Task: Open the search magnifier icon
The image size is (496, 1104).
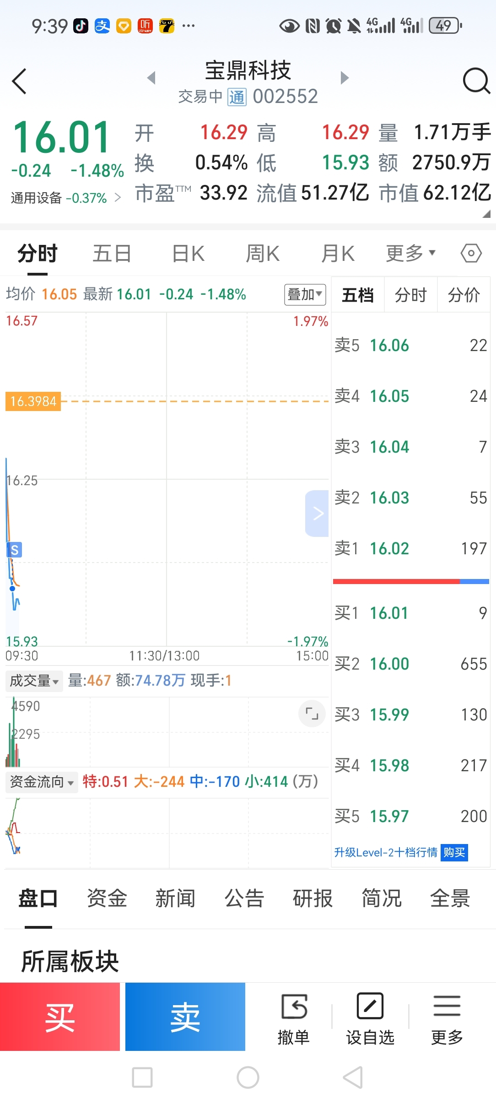Action: [476, 81]
